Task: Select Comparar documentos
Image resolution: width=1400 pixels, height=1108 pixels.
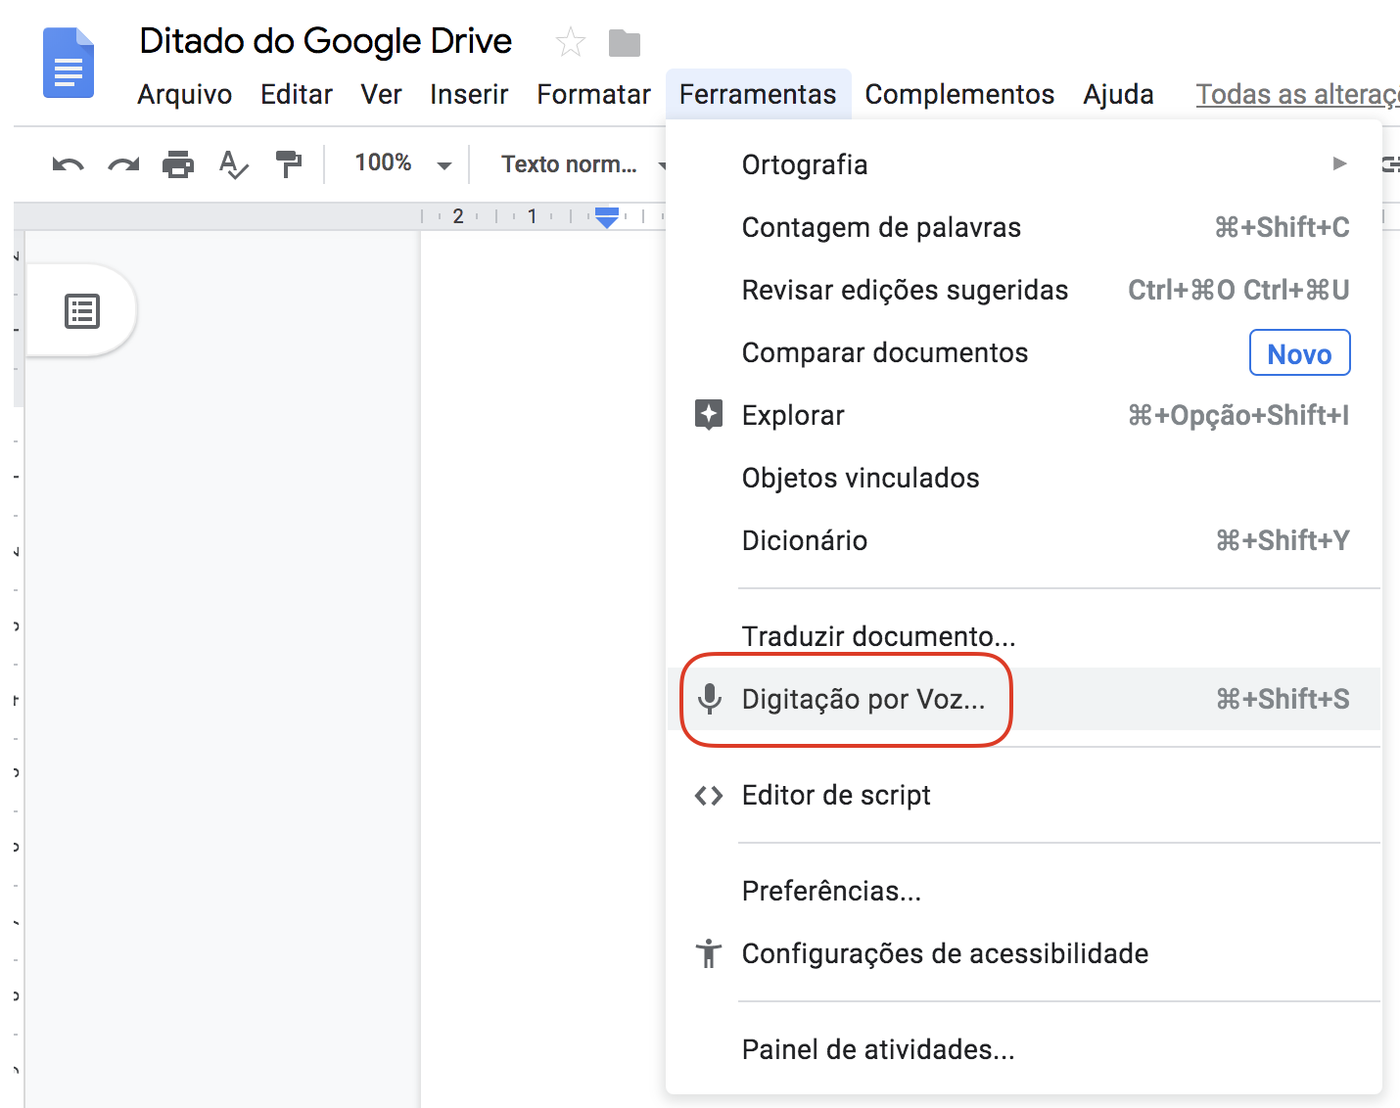Action: (x=1023, y=352)
